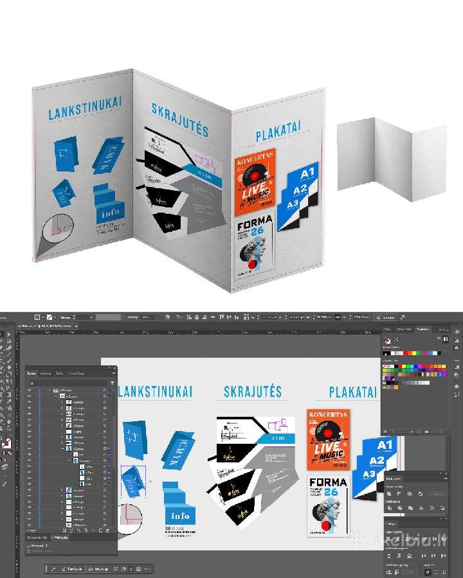Open more options in contextual task bar
This screenshot has height=578, width=463.
click(147, 569)
